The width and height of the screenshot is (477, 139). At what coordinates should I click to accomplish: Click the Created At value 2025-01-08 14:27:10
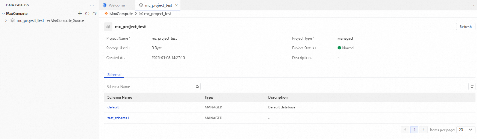click(168, 58)
